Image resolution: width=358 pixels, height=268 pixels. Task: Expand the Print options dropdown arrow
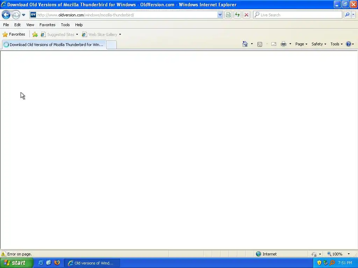tap(290, 44)
